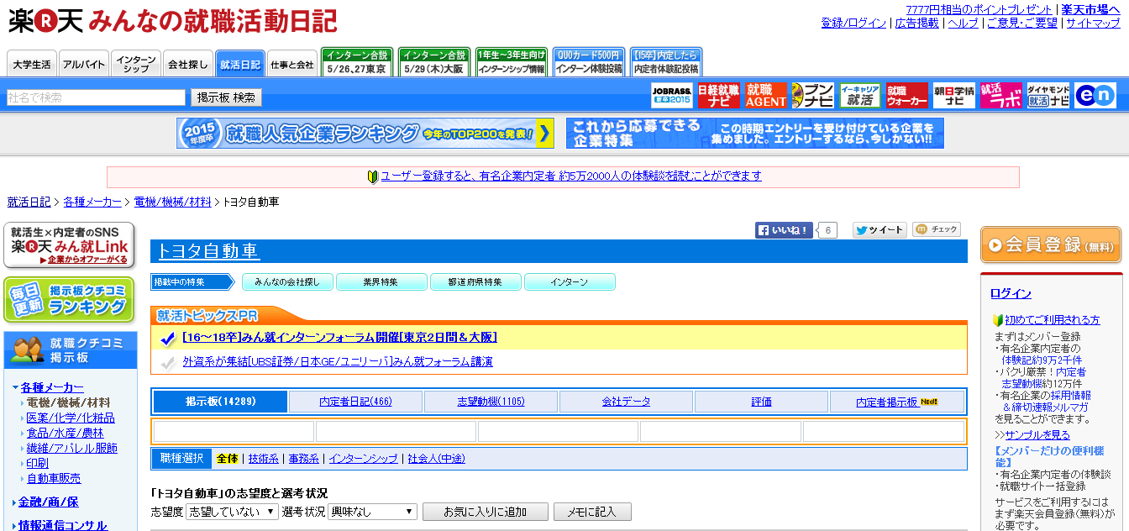Click the Twitter ツイート button
The height and width of the screenshot is (531, 1129).
pyautogui.click(x=880, y=230)
